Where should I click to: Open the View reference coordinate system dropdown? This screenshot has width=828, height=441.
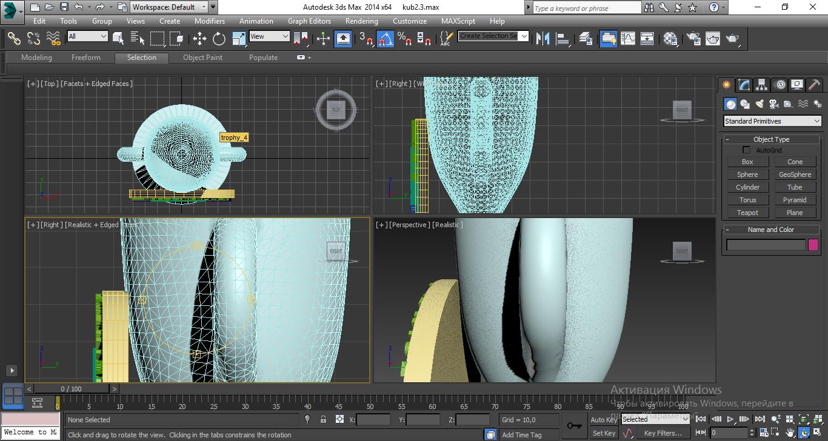(269, 36)
